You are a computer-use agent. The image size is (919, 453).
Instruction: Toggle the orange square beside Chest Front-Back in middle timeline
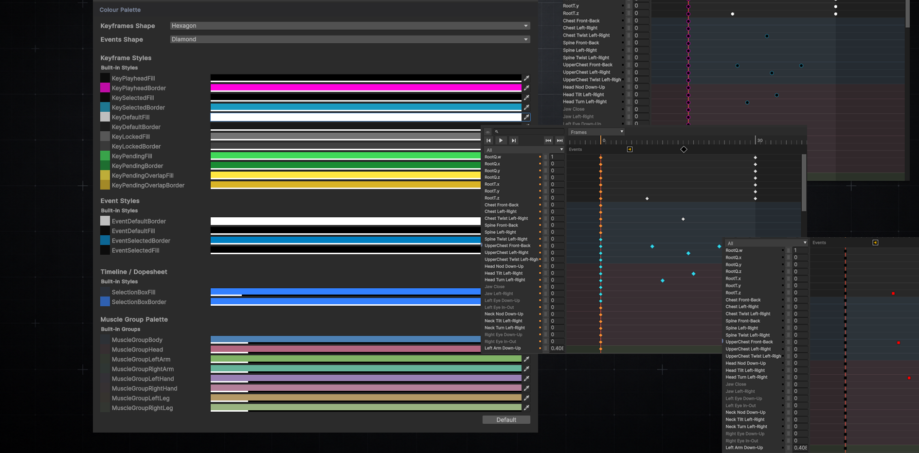click(x=540, y=205)
